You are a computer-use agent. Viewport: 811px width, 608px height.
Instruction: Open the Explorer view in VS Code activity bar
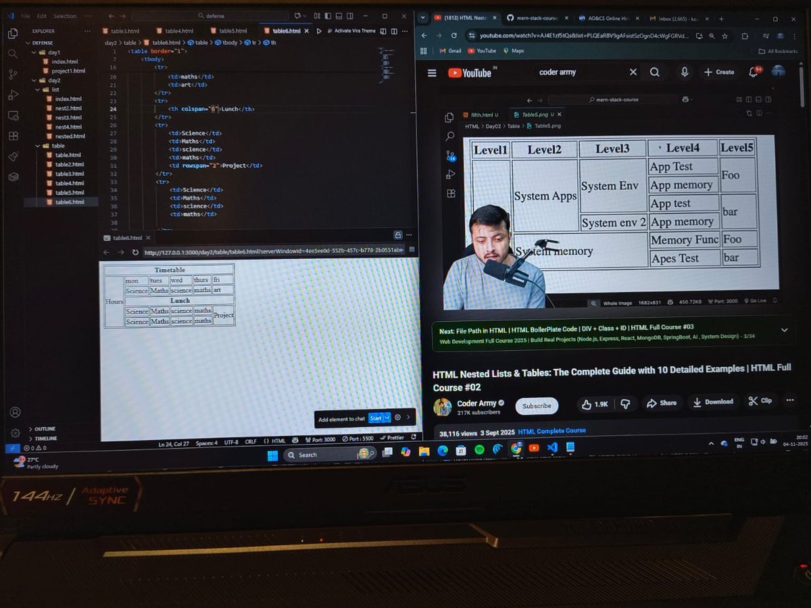(x=13, y=33)
